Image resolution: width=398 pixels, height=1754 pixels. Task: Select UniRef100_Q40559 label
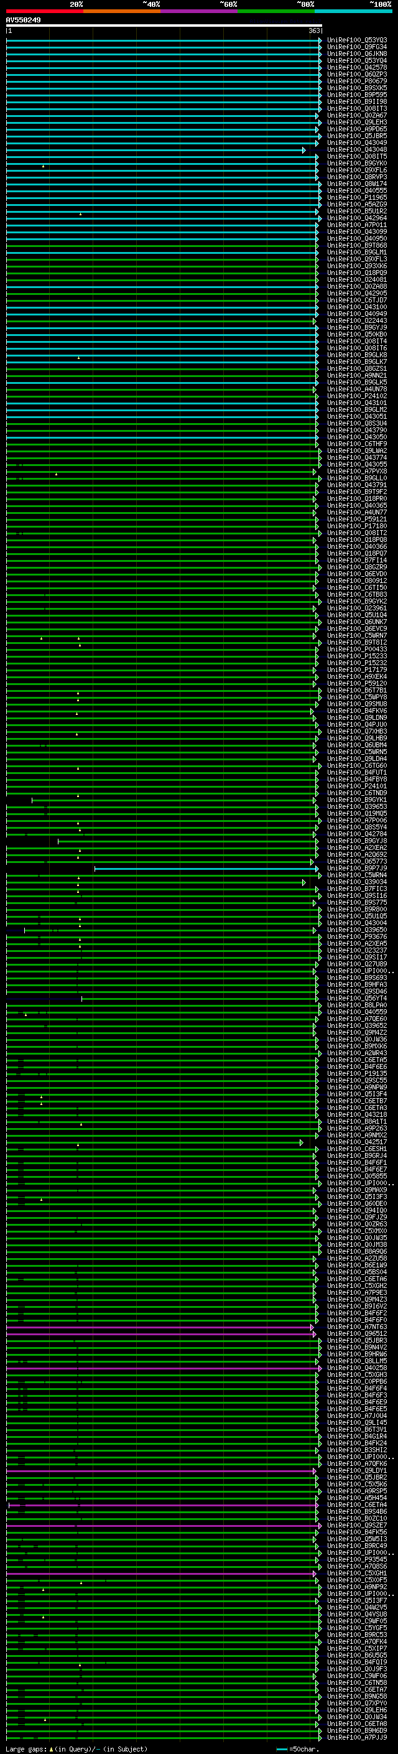[357, 1012]
